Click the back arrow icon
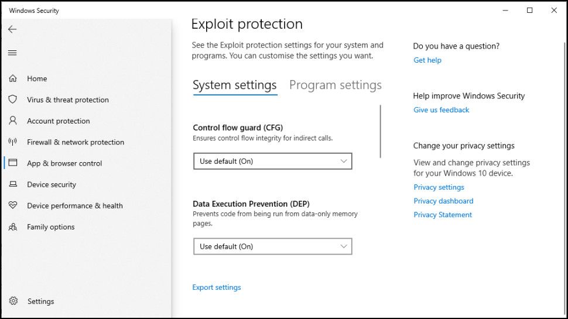The image size is (568, 319). click(x=12, y=29)
